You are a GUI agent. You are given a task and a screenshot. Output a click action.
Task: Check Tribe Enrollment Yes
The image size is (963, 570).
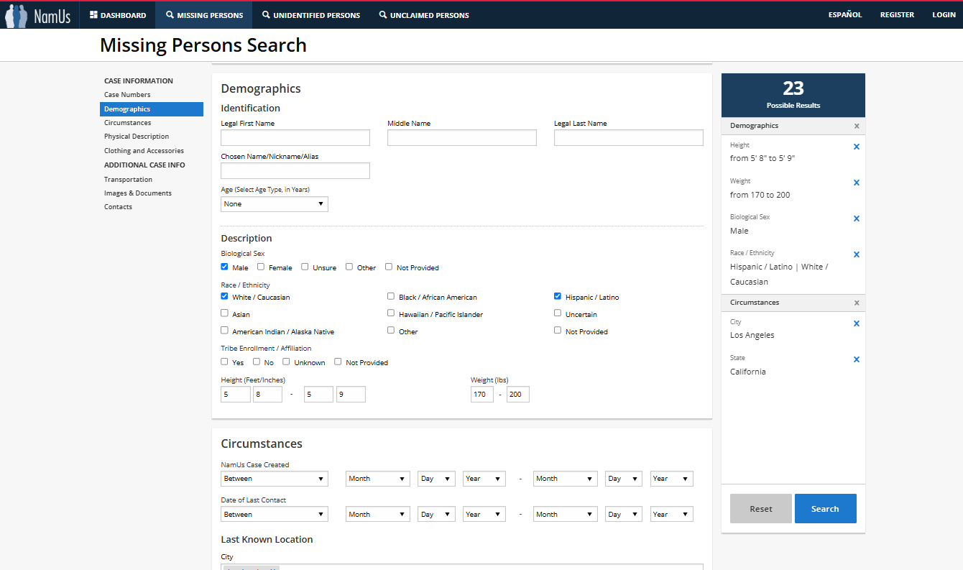click(225, 362)
